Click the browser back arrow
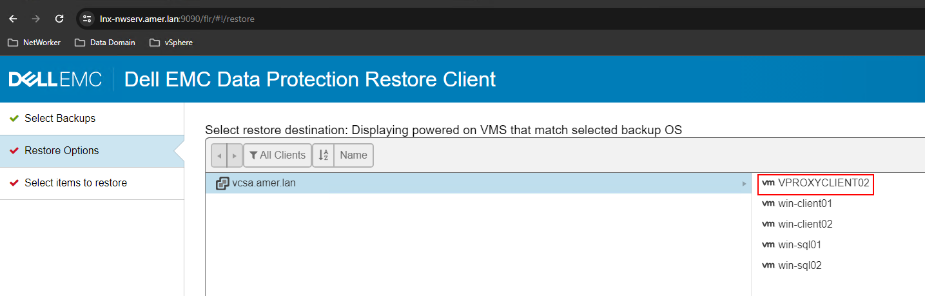Image resolution: width=925 pixels, height=296 pixels. [13, 19]
